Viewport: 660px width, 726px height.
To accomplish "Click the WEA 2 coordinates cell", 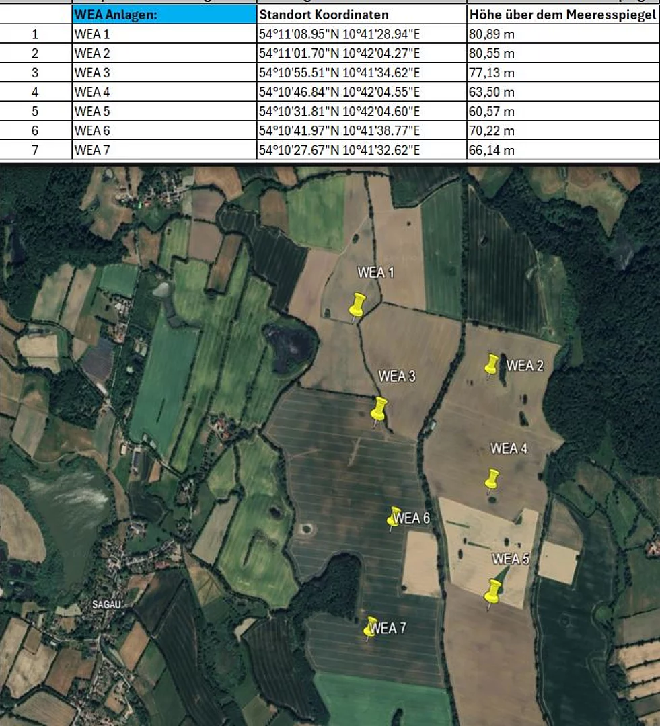I will tap(361, 53).
